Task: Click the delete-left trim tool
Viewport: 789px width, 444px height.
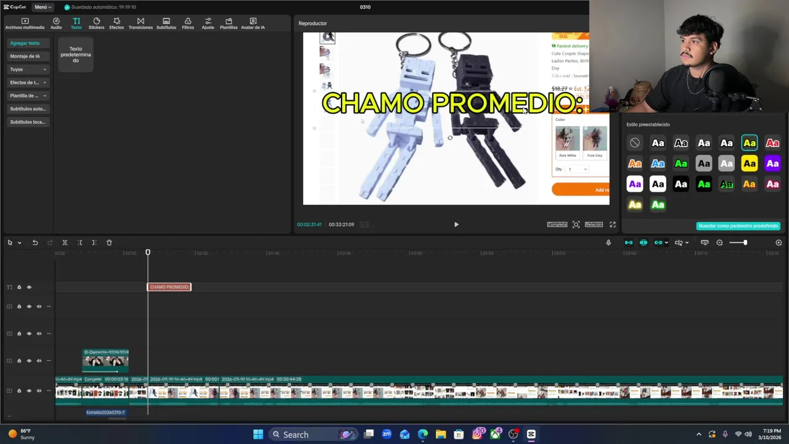Action: click(x=80, y=242)
